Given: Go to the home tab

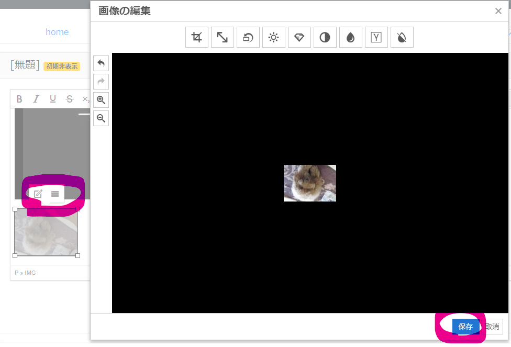Looking at the screenshot, I should [x=57, y=32].
